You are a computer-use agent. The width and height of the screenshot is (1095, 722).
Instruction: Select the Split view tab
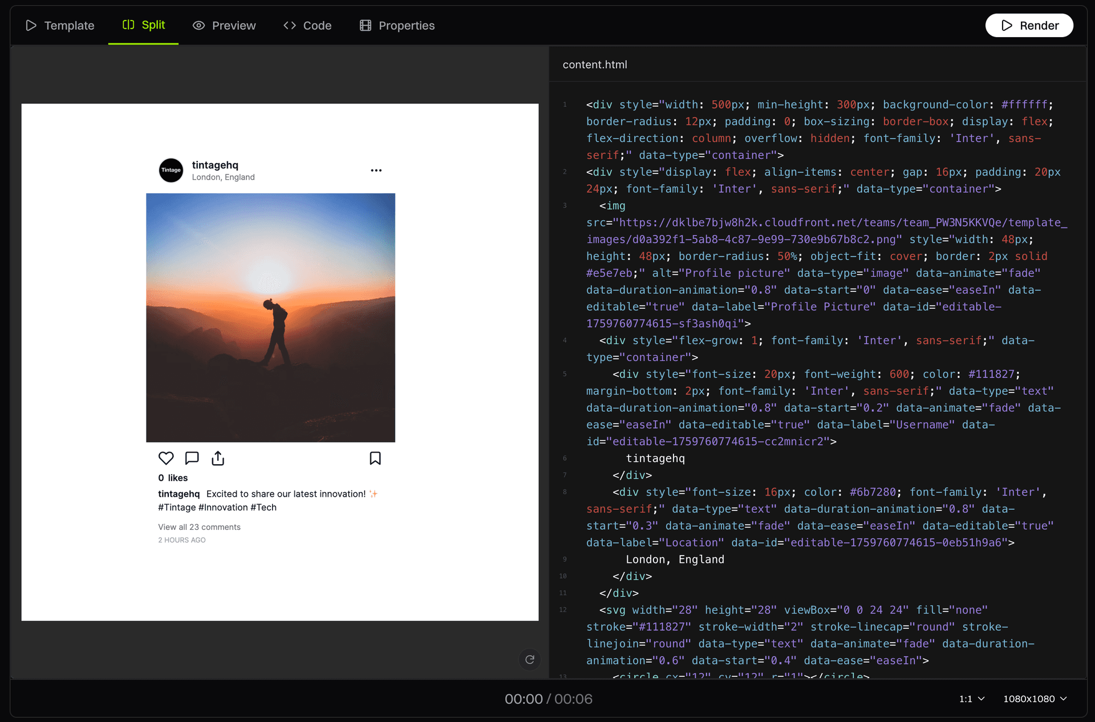click(x=143, y=25)
